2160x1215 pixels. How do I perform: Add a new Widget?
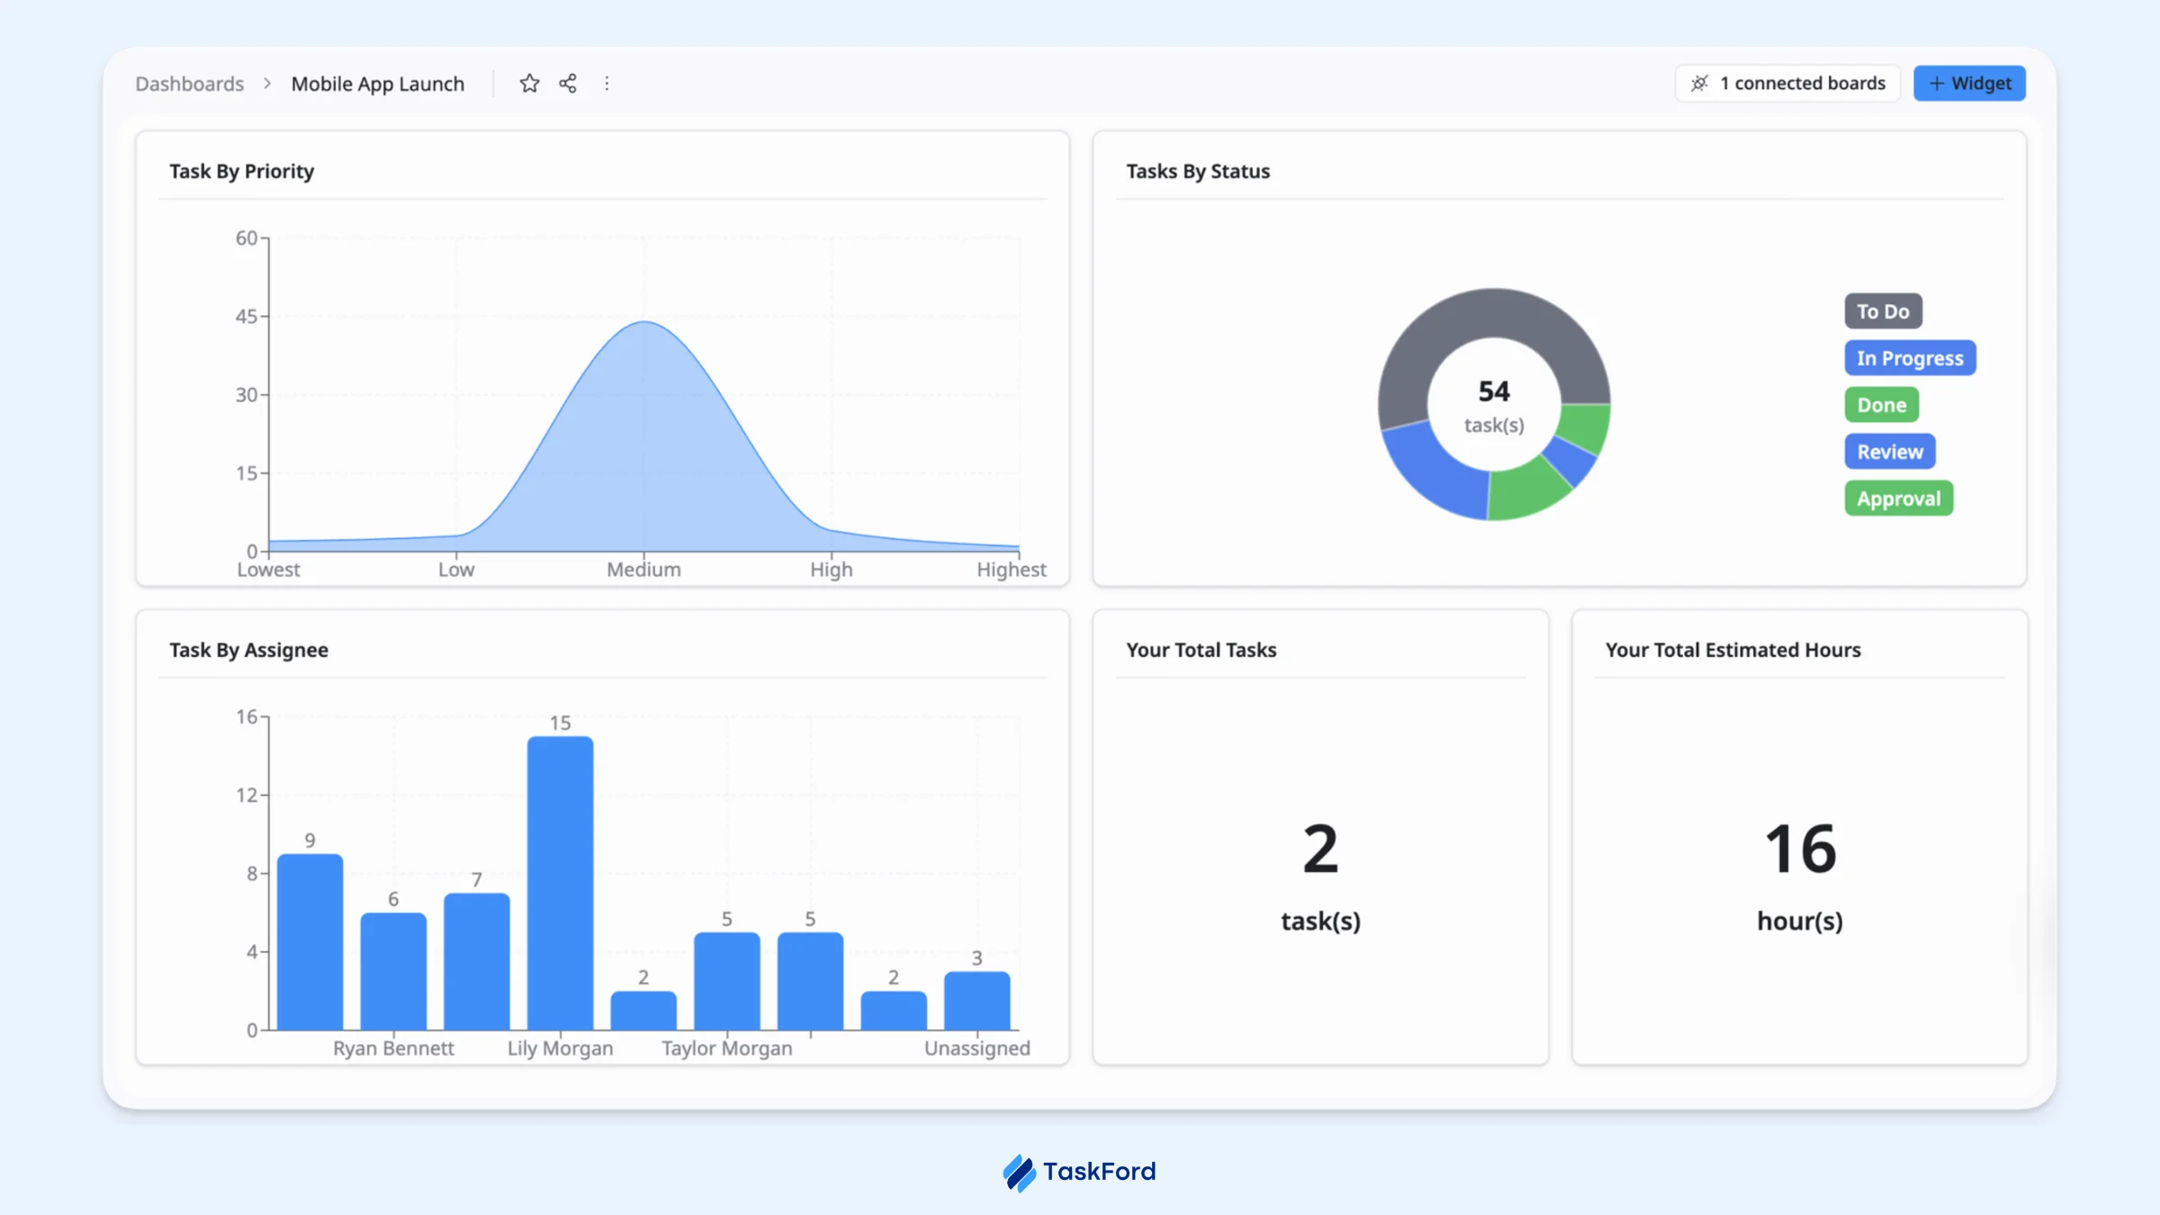(x=1969, y=84)
